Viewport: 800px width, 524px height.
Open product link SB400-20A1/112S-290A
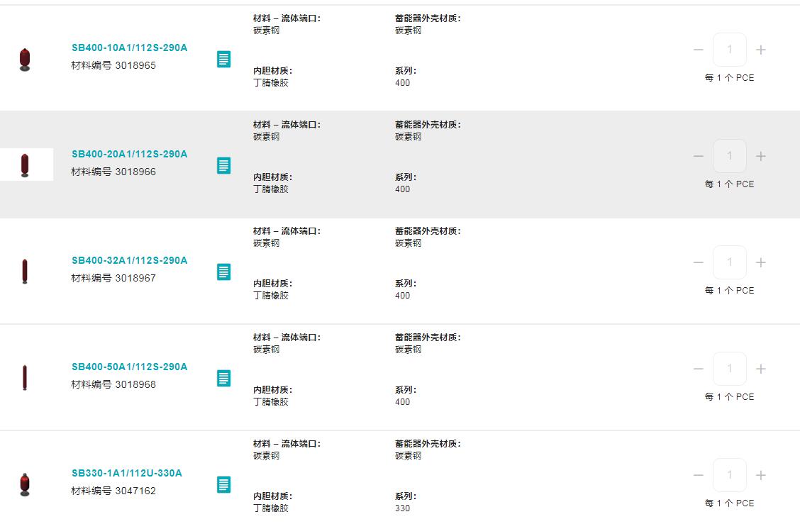[x=129, y=155]
